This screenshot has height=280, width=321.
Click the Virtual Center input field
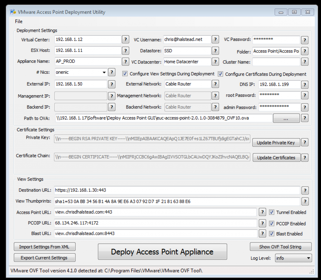pyautogui.click(x=88, y=39)
